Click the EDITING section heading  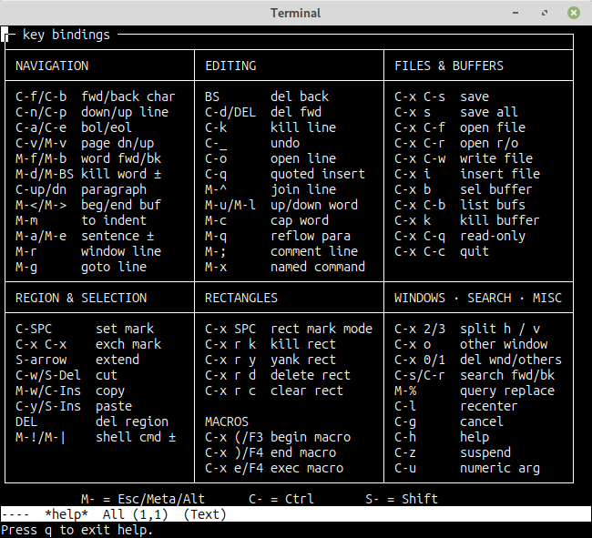[x=230, y=66]
